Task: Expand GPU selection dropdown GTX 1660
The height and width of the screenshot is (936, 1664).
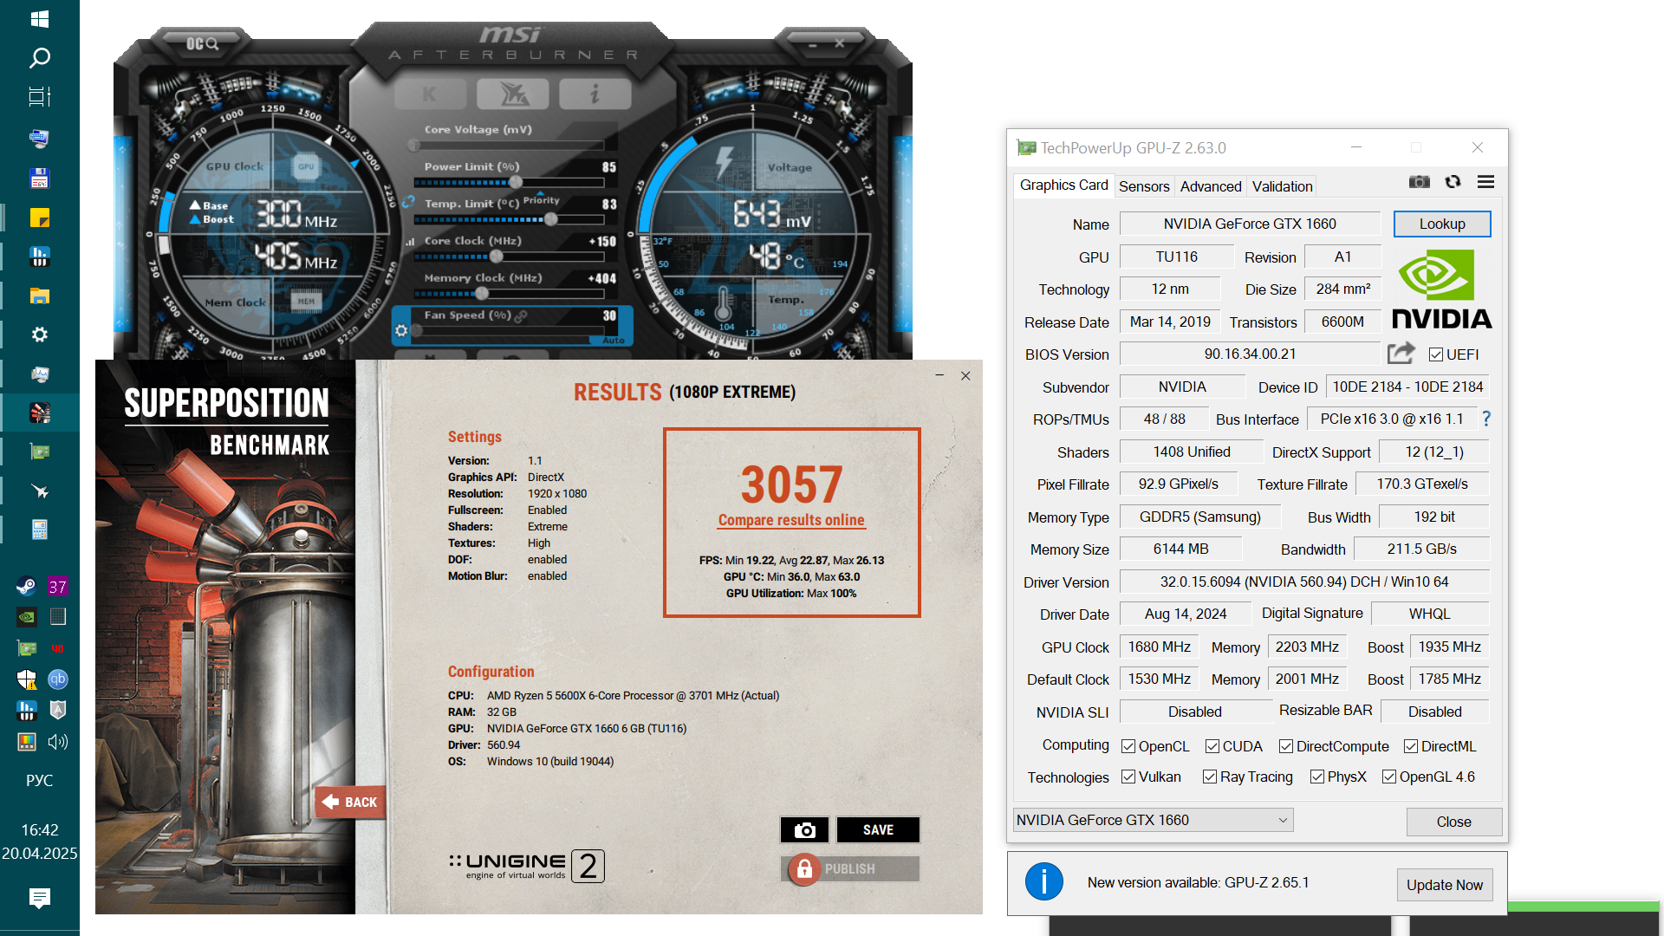Action: pyautogui.click(x=1153, y=820)
